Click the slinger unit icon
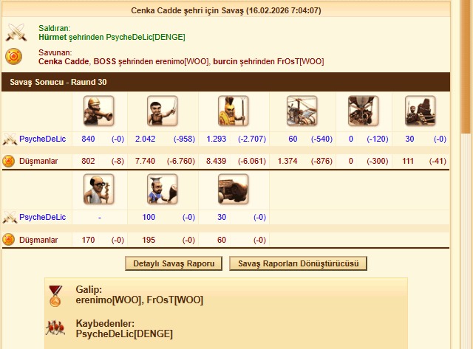 [x=98, y=111]
